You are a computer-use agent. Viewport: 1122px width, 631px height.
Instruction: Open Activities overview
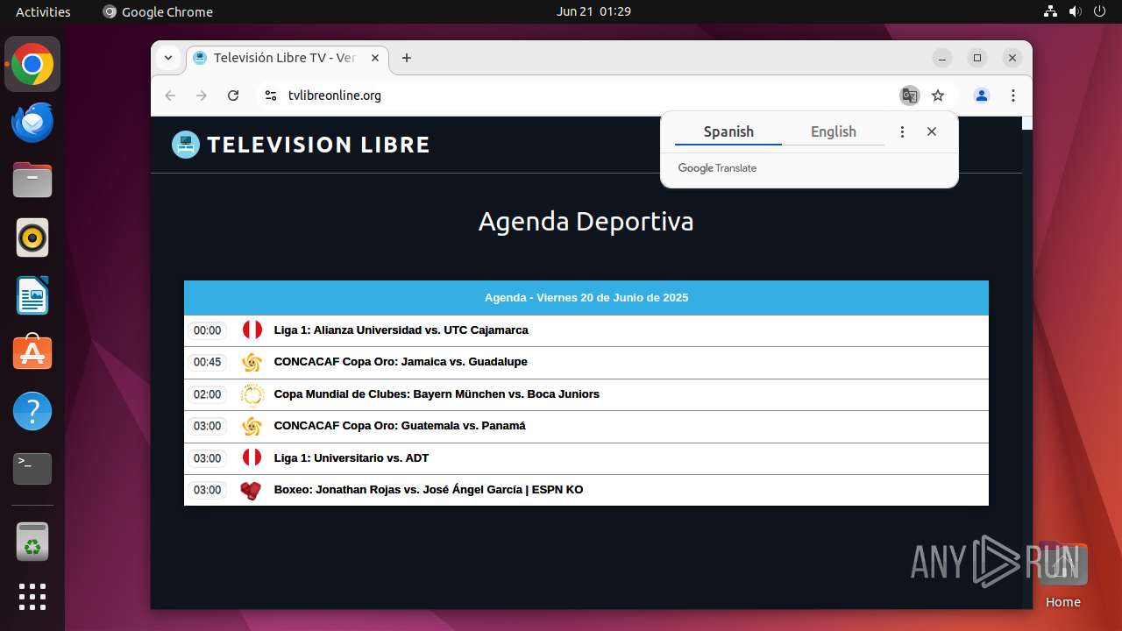click(x=43, y=11)
